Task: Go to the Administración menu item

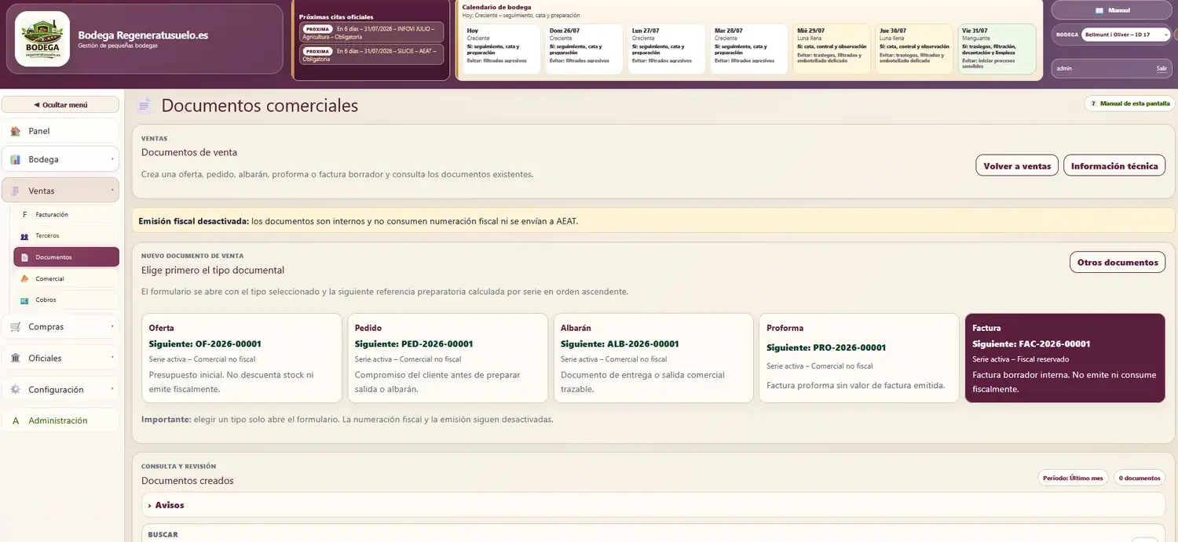Action: [x=60, y=420]
